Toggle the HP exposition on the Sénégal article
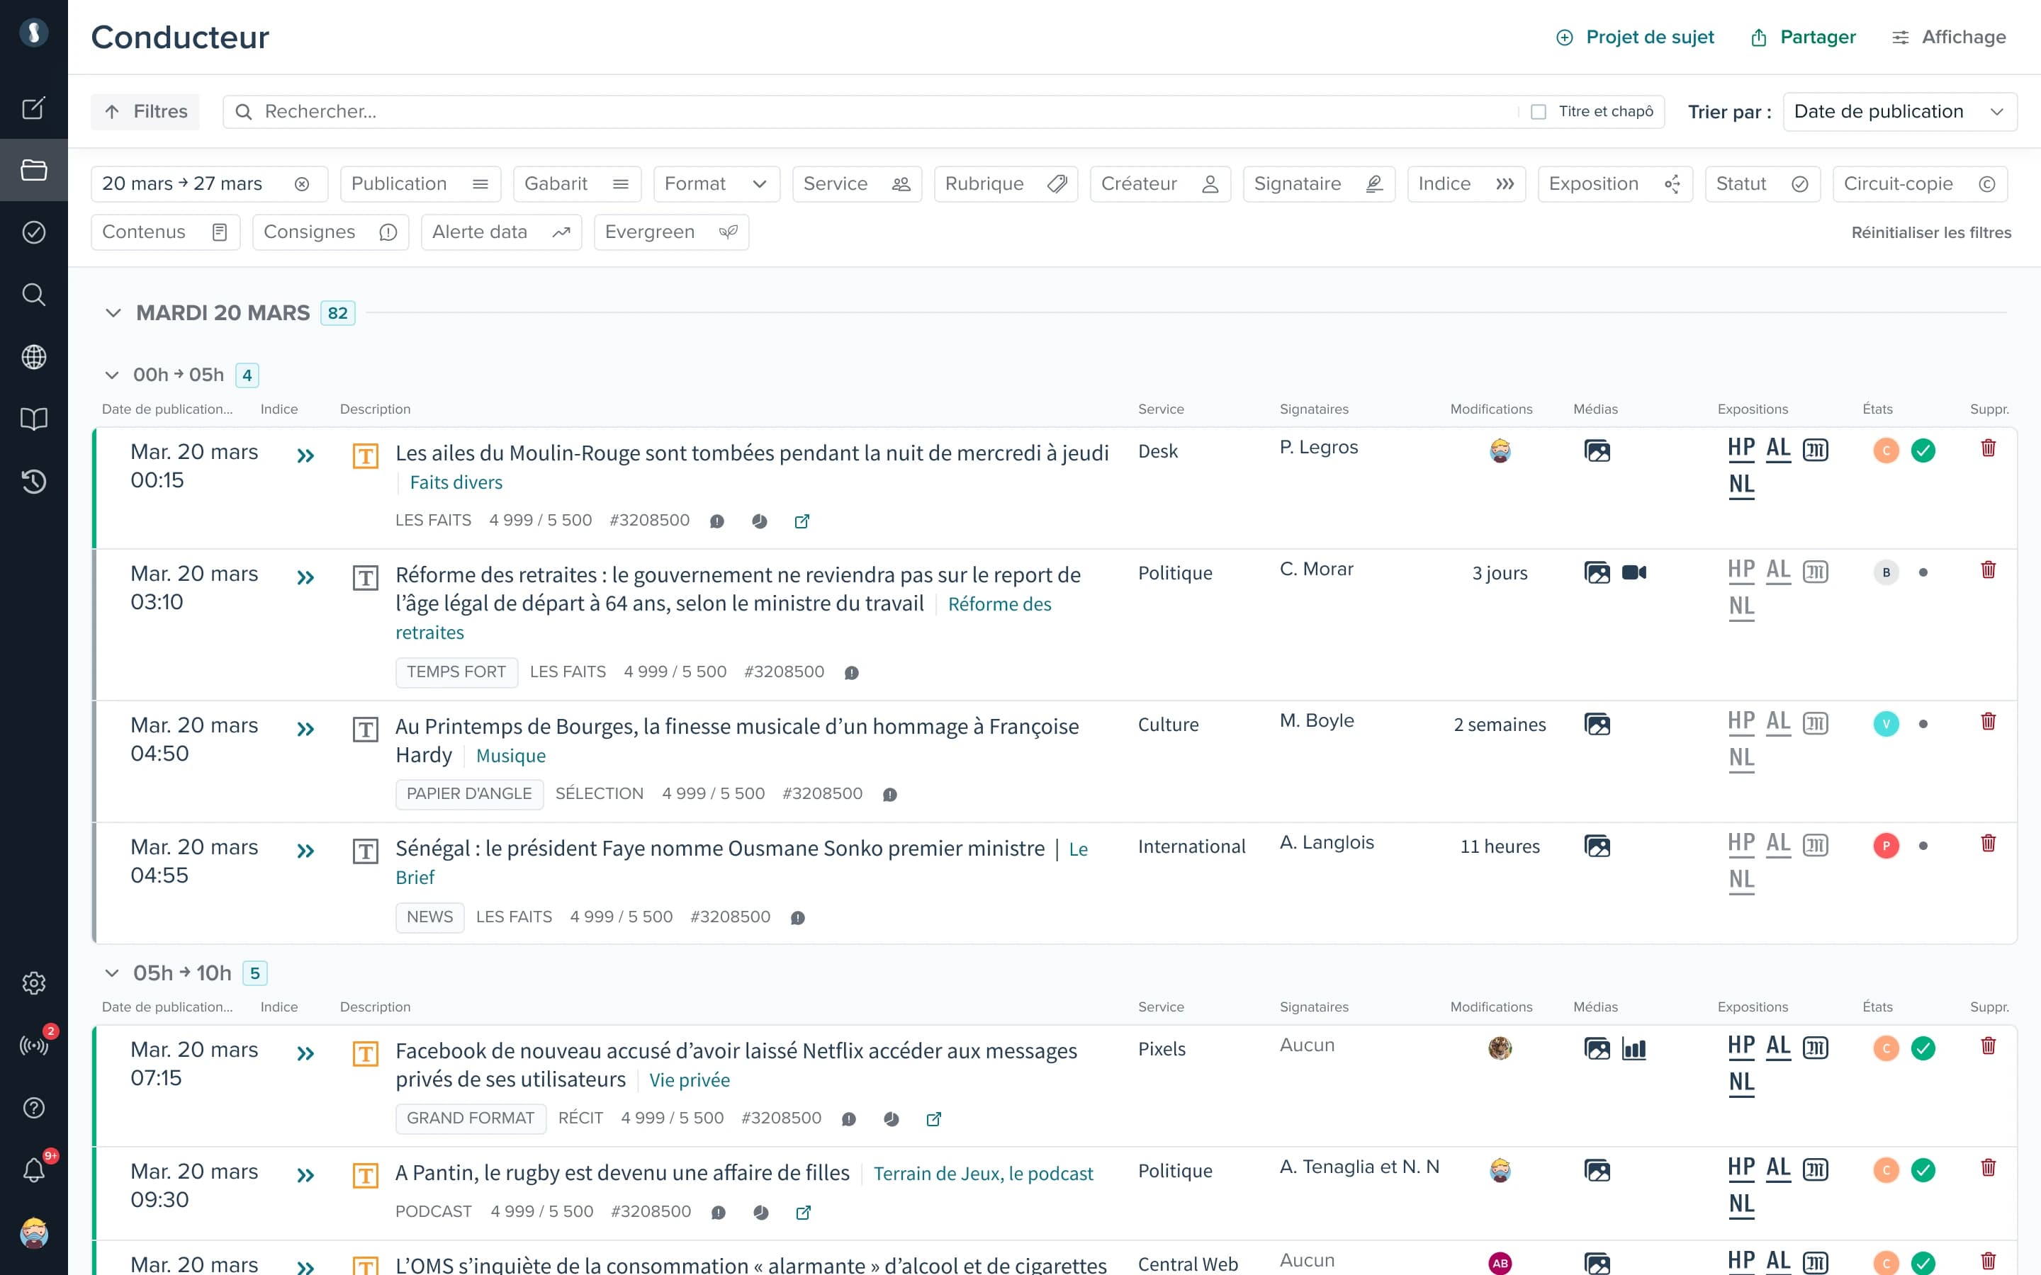Image resolution: width=2041 pixels, height=1275 pixels. 1741,842
